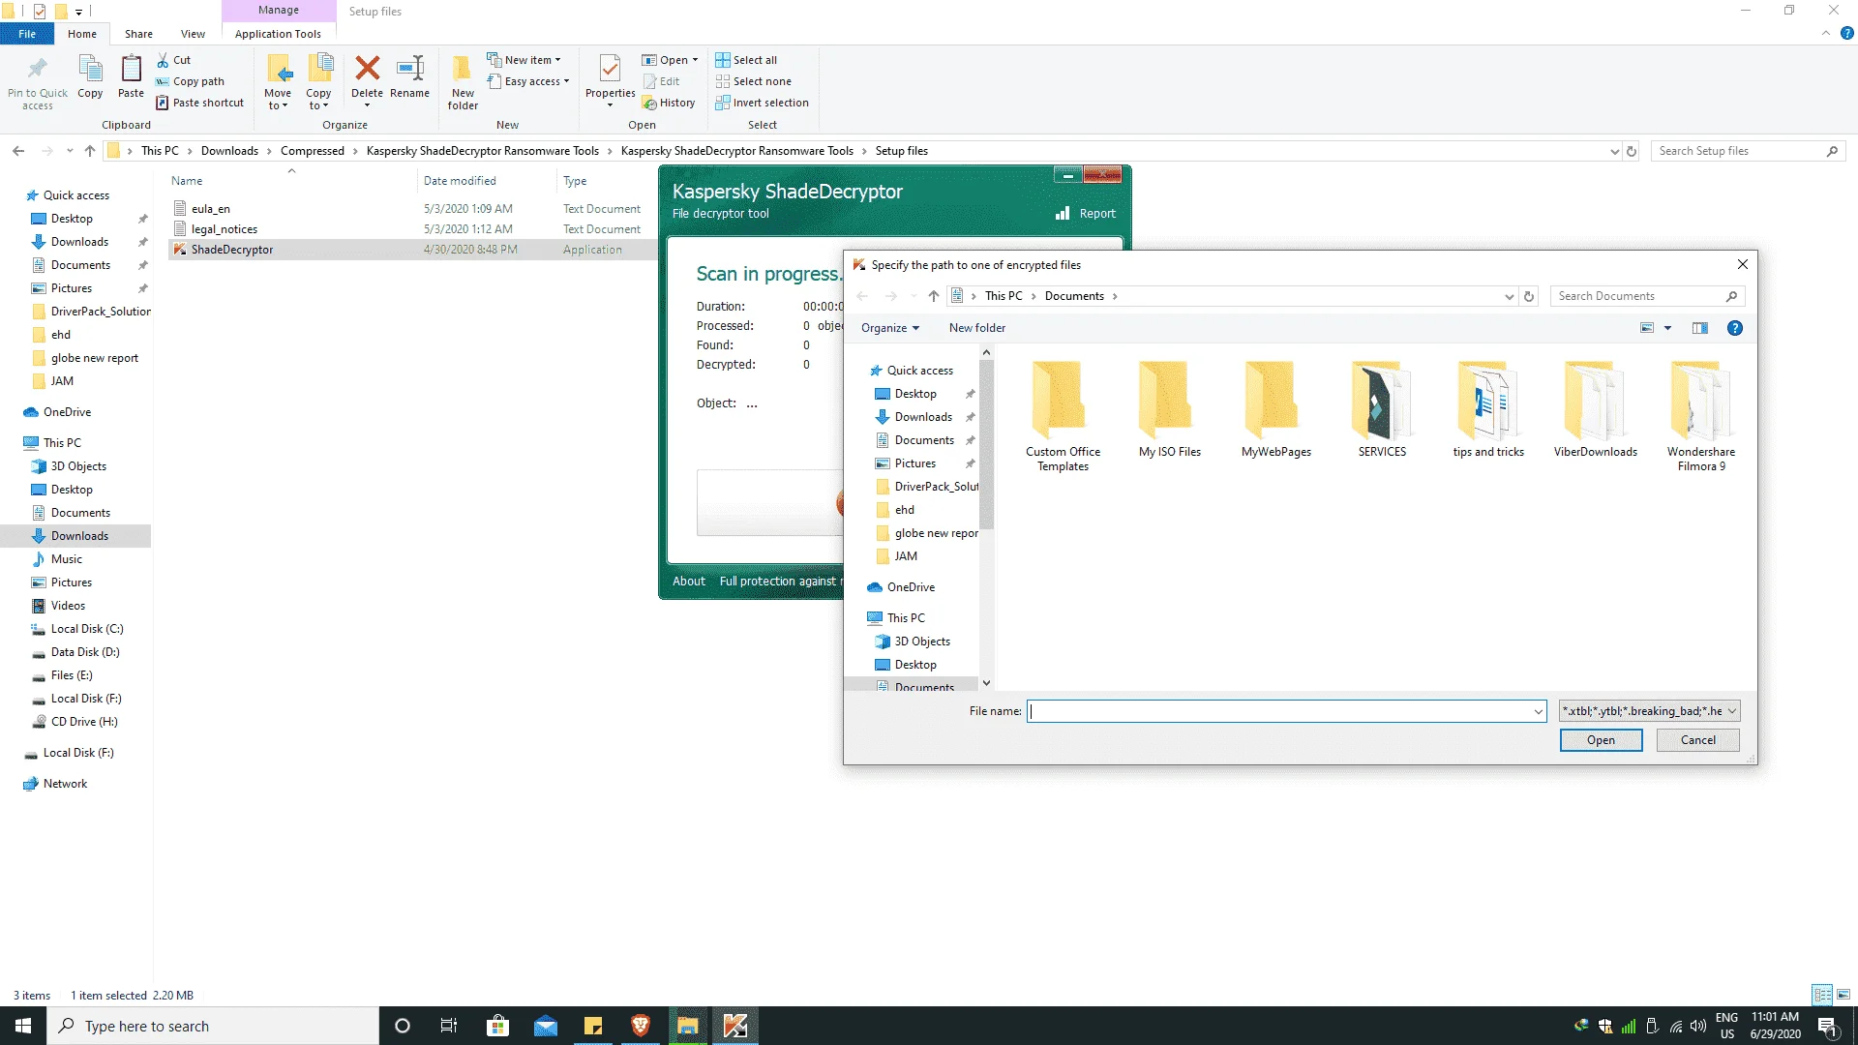Open the SERVICES folder in Documents
The width and height of the screenshot is (1858, 1045).
(1382, 410)
